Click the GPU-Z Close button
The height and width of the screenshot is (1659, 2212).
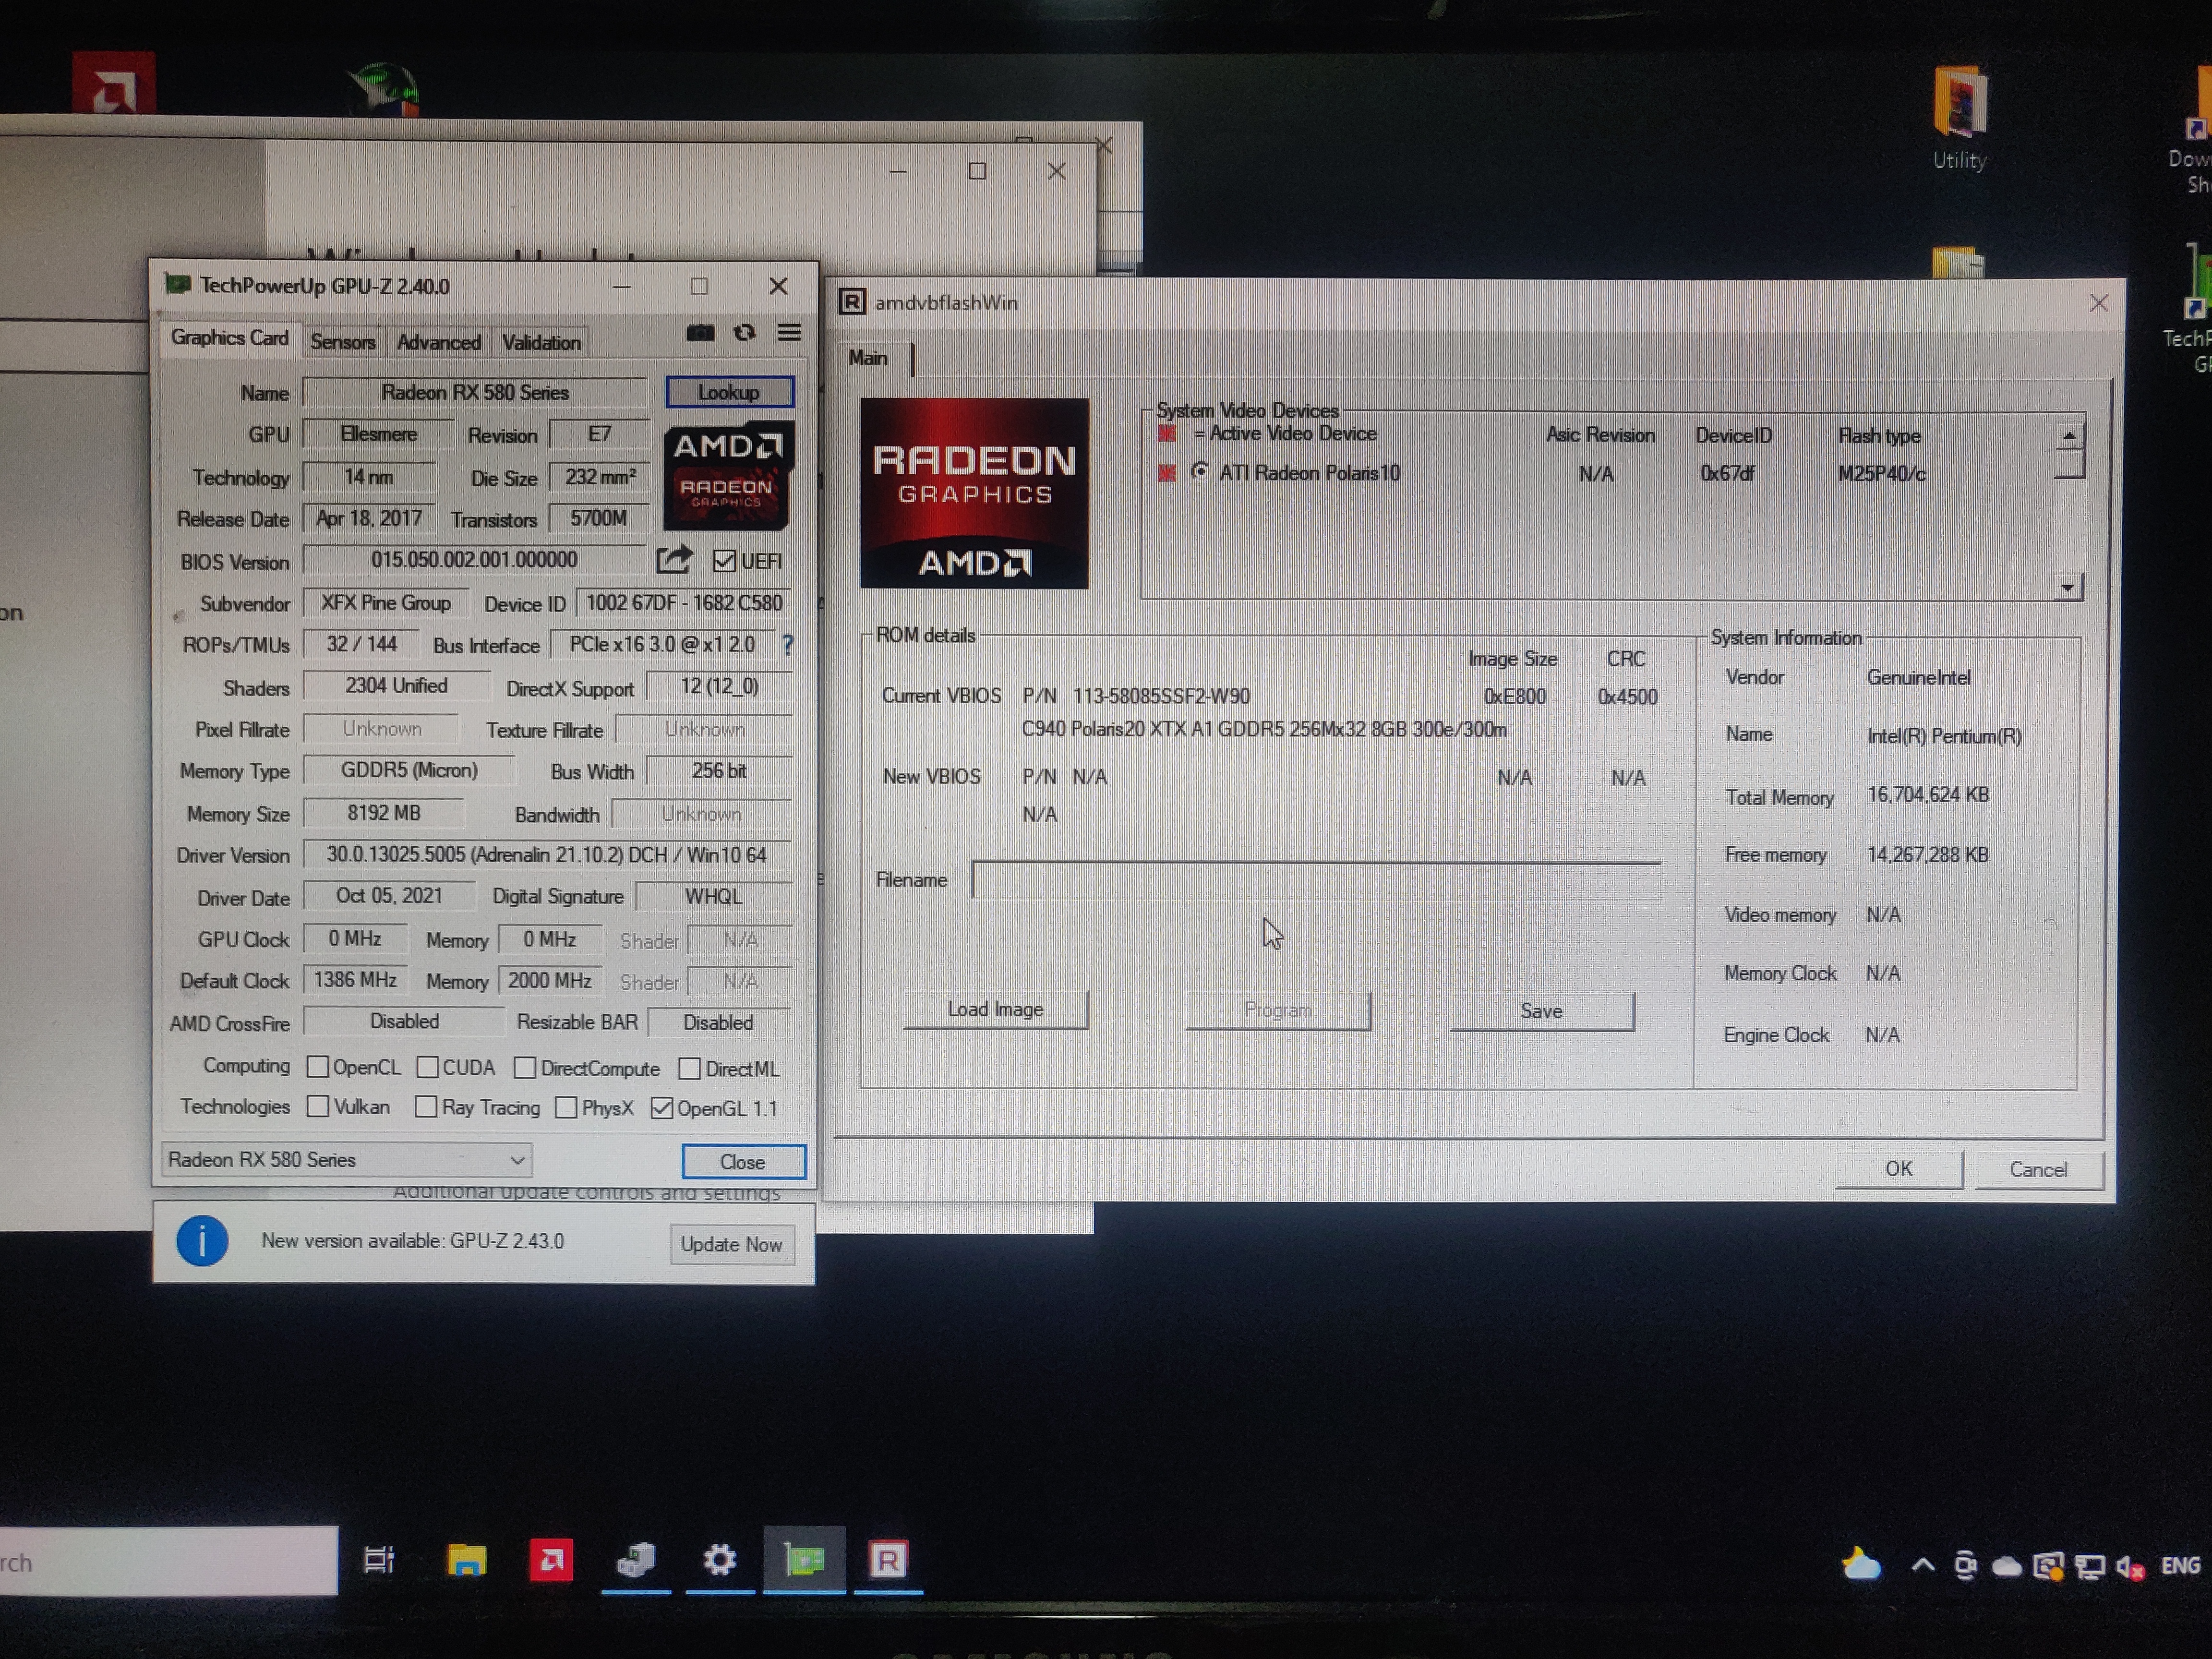click(x=743, y=1162)
